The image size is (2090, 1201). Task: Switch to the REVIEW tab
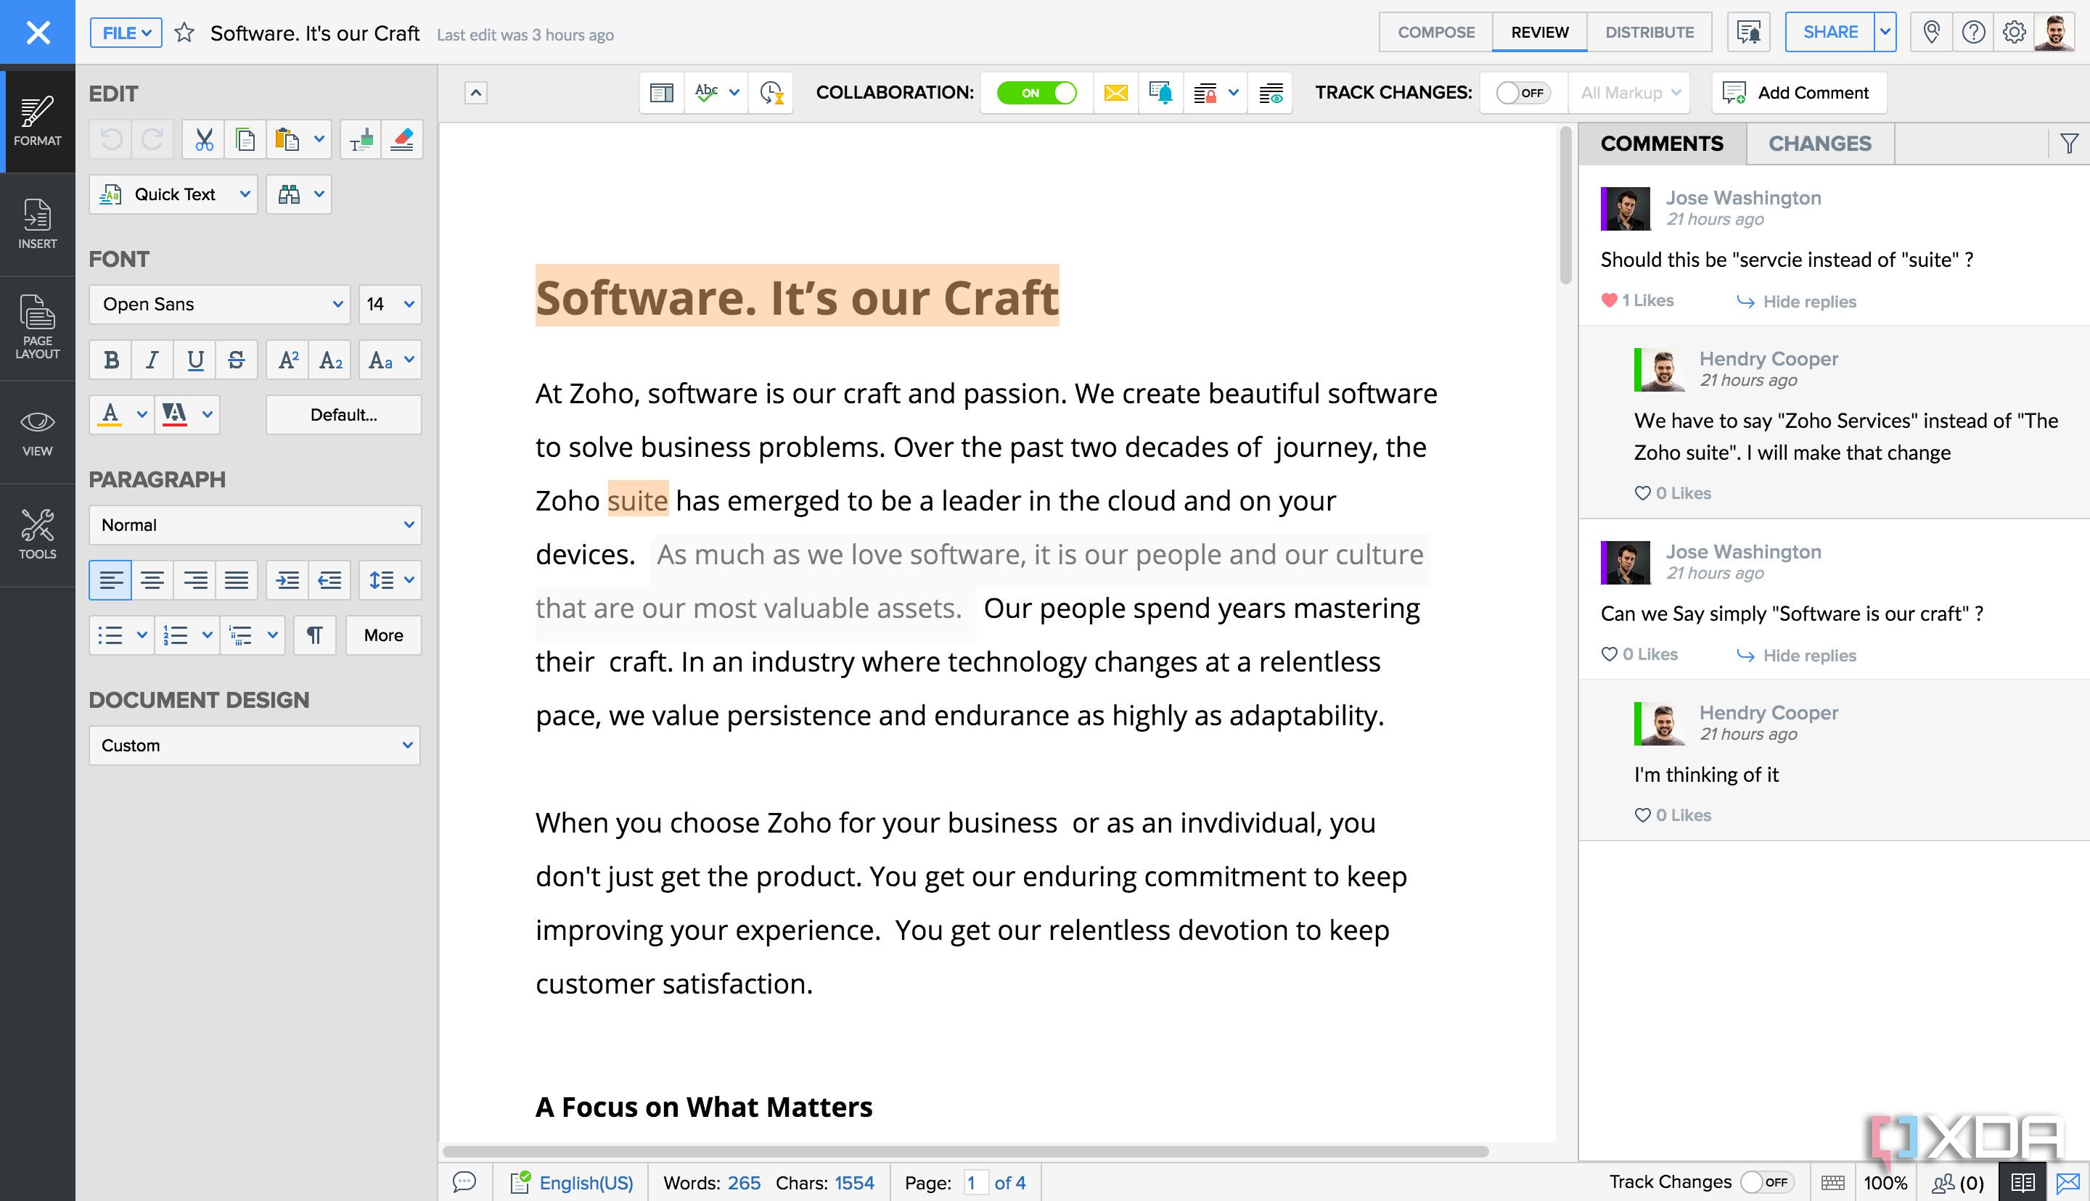point(1540,32)
